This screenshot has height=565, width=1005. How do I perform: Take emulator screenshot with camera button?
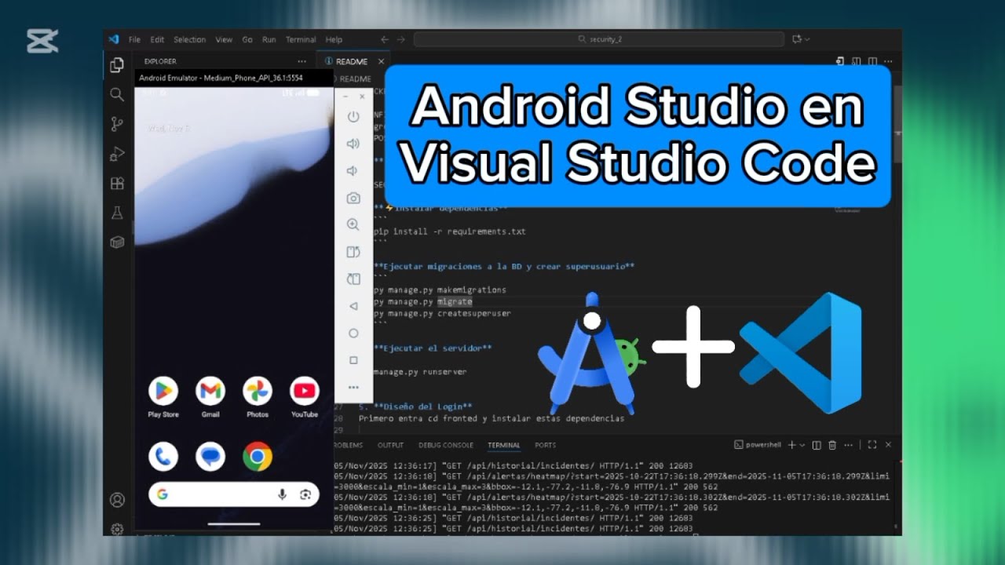(353, 198)
